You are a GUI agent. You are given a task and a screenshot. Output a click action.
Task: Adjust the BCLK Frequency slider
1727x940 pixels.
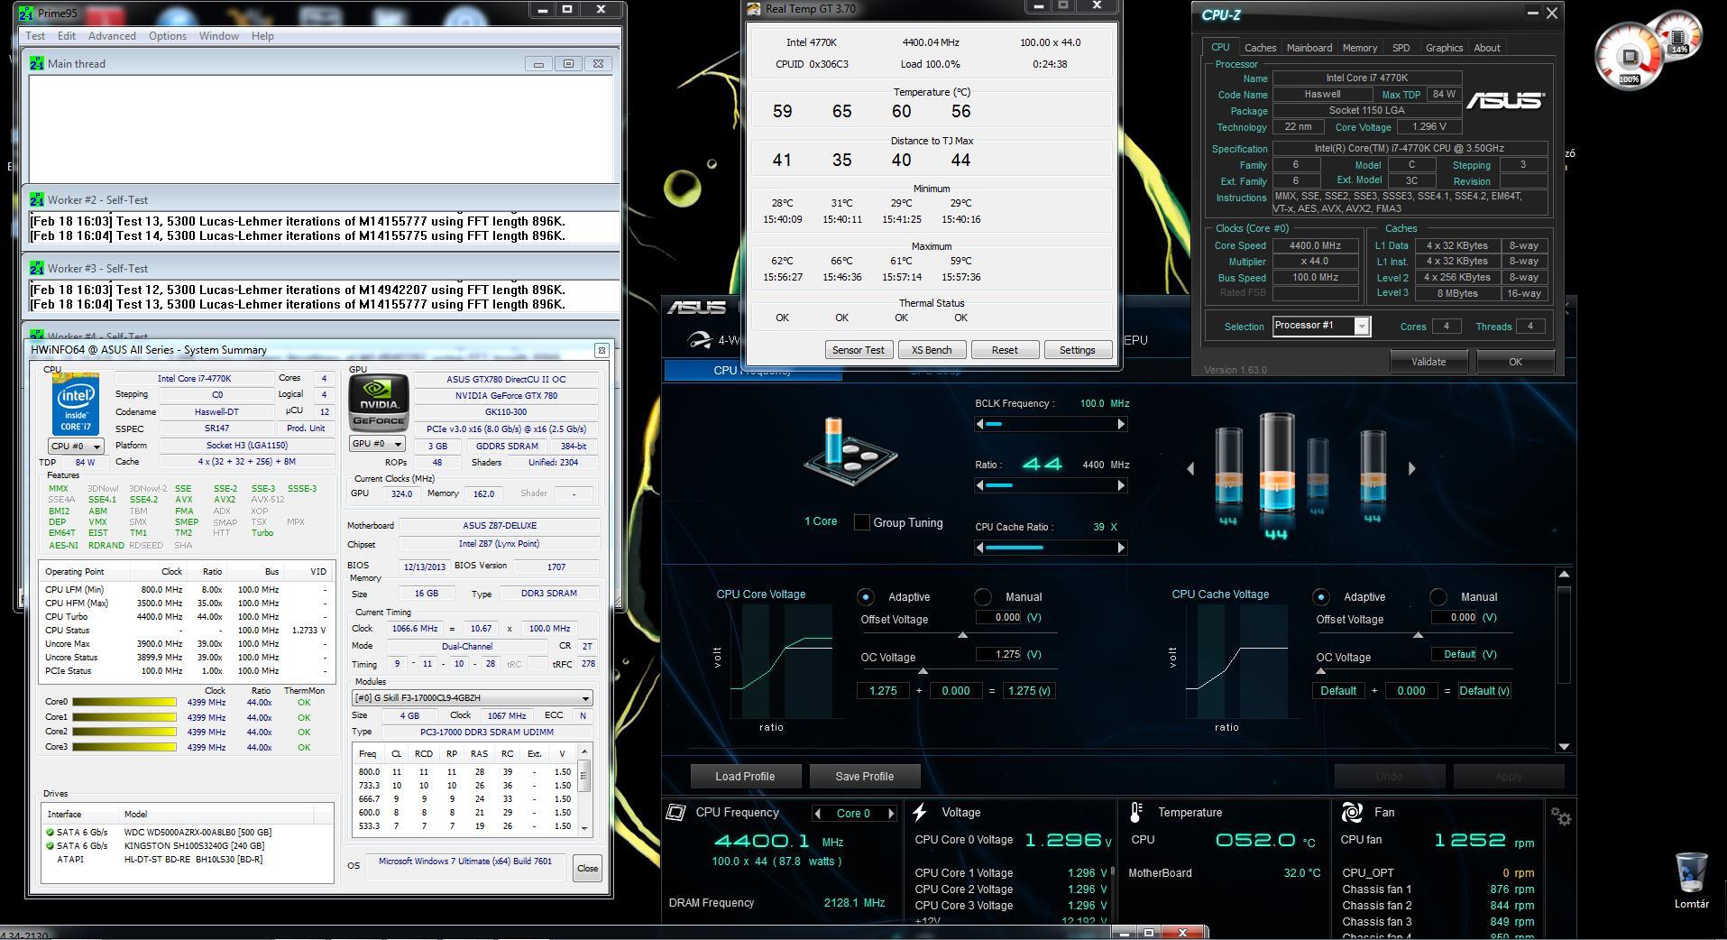[x=1050, y=424]
